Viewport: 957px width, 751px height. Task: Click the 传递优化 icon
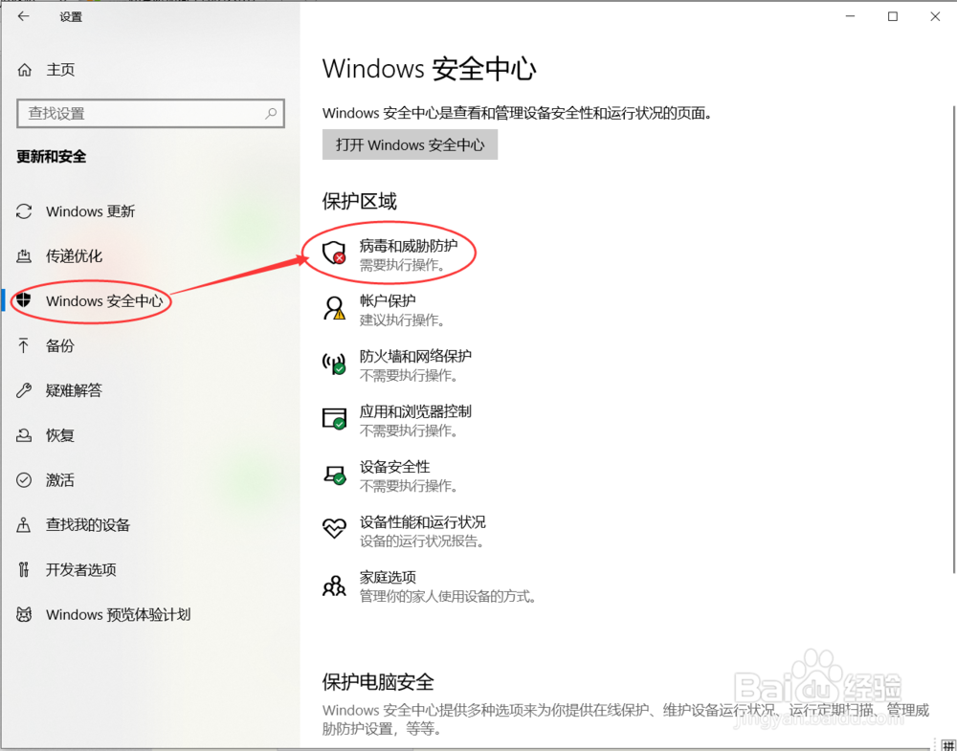tap(24, 256)
